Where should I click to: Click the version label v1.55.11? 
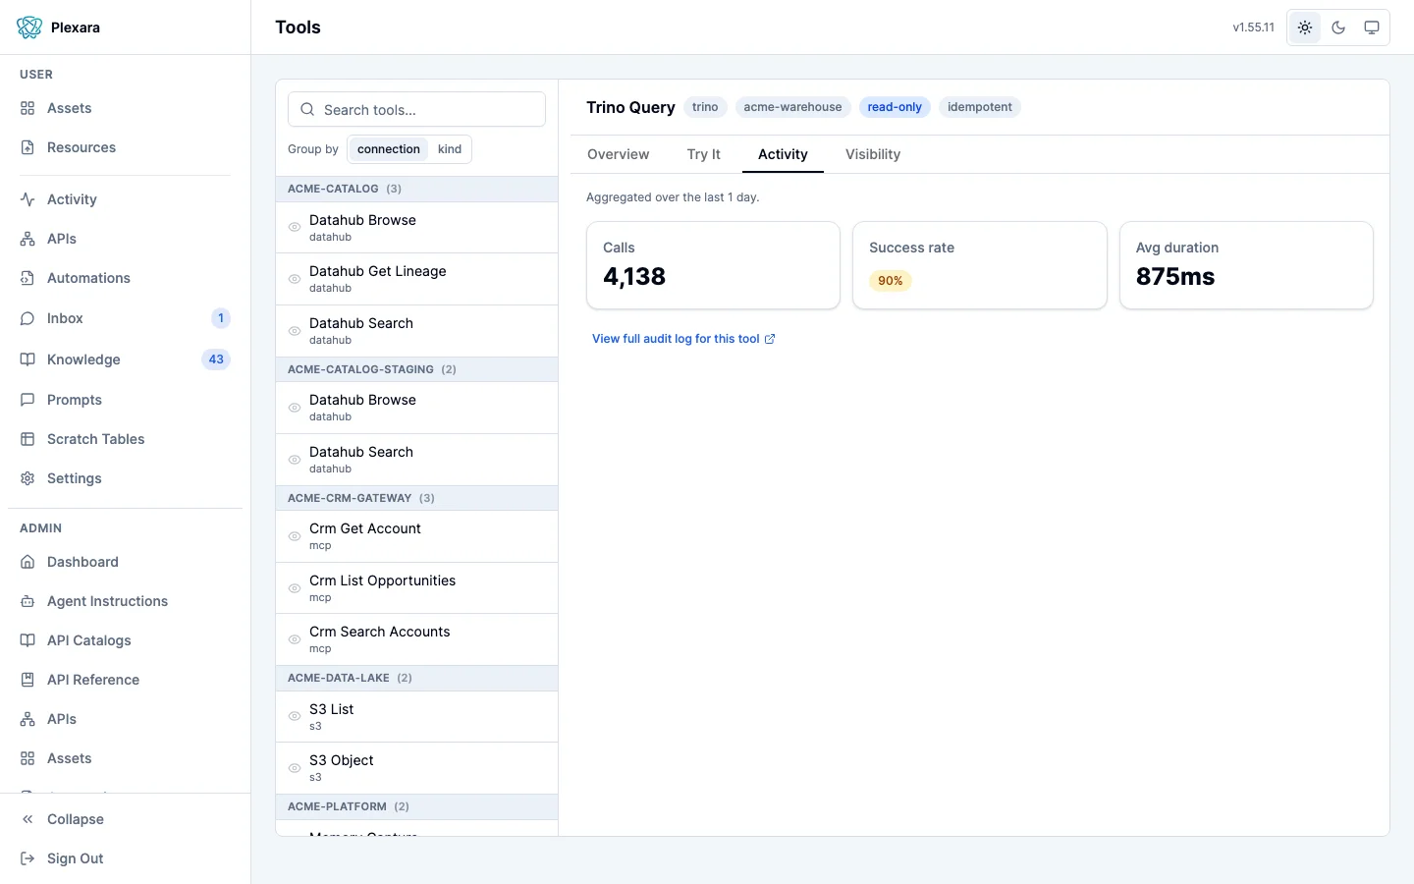click(1253, 28)
